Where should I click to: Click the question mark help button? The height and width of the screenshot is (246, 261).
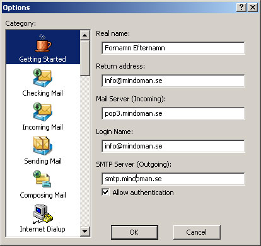241,8
